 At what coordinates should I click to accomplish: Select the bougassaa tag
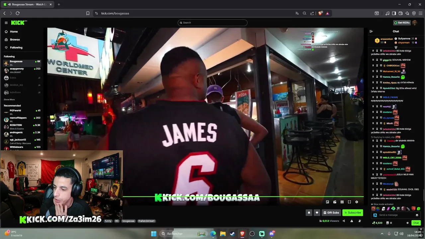[x=128, y=221]
